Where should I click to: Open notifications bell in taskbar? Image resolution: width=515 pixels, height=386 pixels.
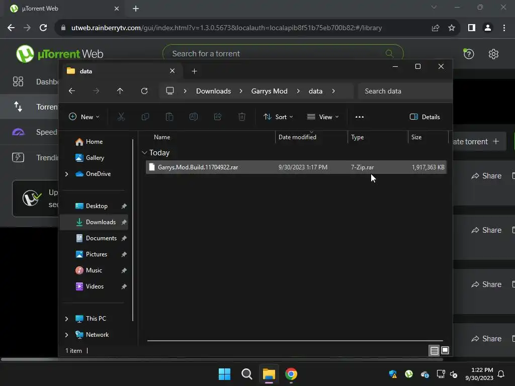501,374
